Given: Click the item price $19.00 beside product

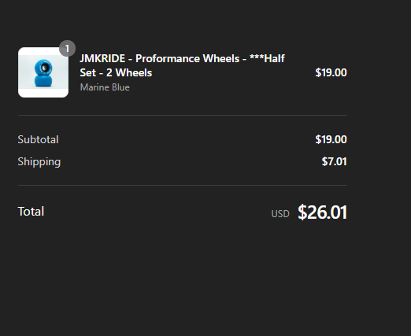Looking at the screenshot, I should 331,72.
